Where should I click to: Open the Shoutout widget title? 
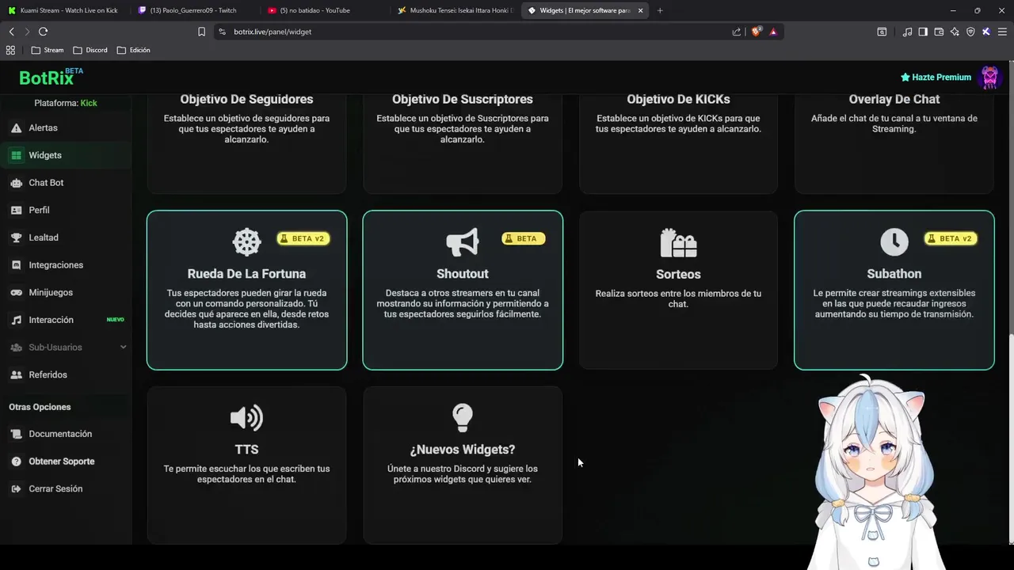click(x=463, y=274)
